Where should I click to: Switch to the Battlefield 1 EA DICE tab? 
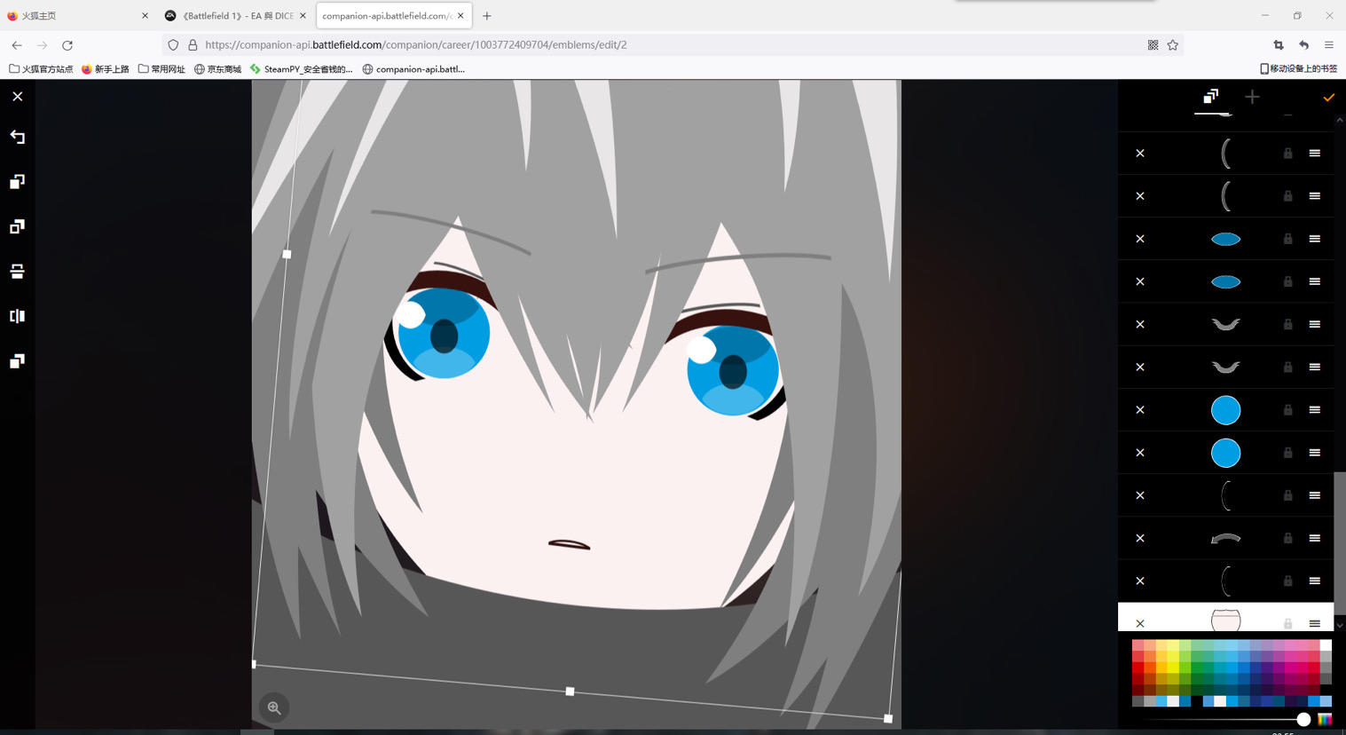[x=236, y=16]
